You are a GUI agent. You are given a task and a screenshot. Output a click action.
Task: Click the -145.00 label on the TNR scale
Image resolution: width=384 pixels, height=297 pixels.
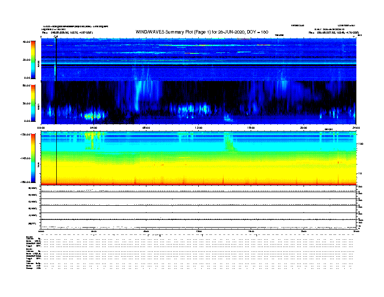pyautogui.click(x=26, y=158)
